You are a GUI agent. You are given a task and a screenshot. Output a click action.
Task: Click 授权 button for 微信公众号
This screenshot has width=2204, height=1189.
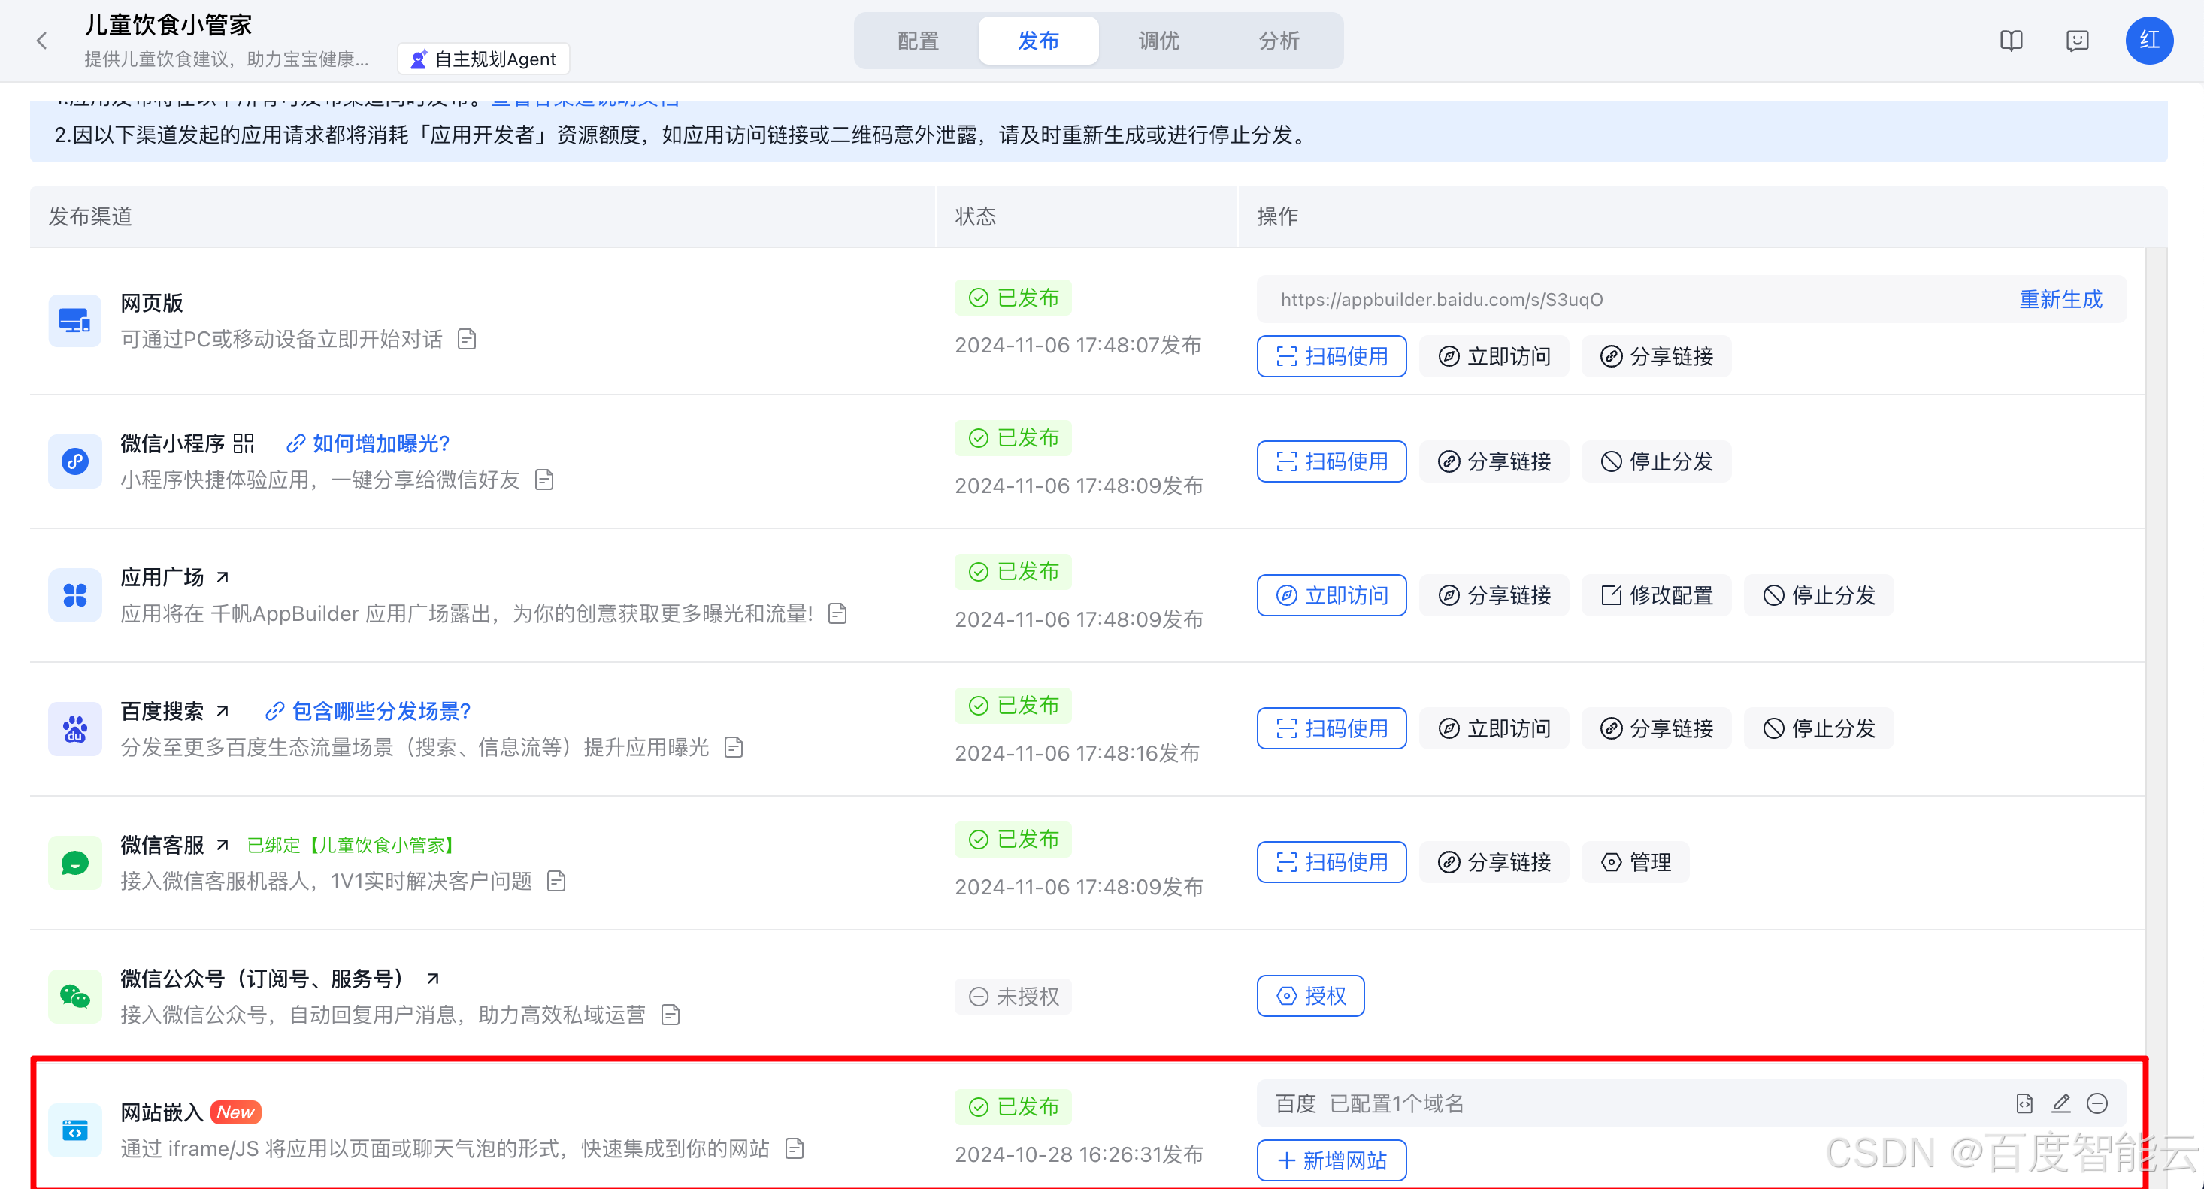point(1310,996)
